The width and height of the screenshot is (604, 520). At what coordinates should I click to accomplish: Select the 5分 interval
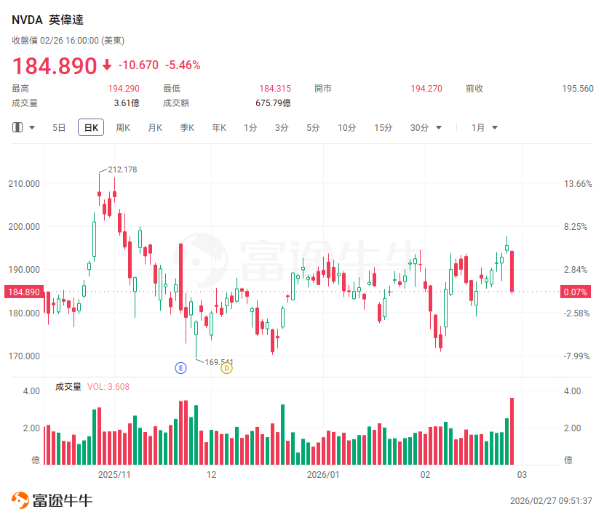coord(313,128)
